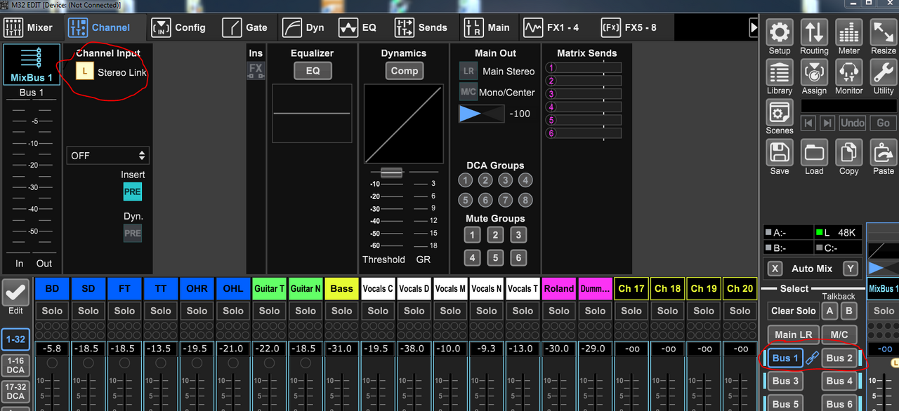Open the insert OFF dropdown
Image resolution: width=899 pixels, height=411 pixels.
[108, 155]
